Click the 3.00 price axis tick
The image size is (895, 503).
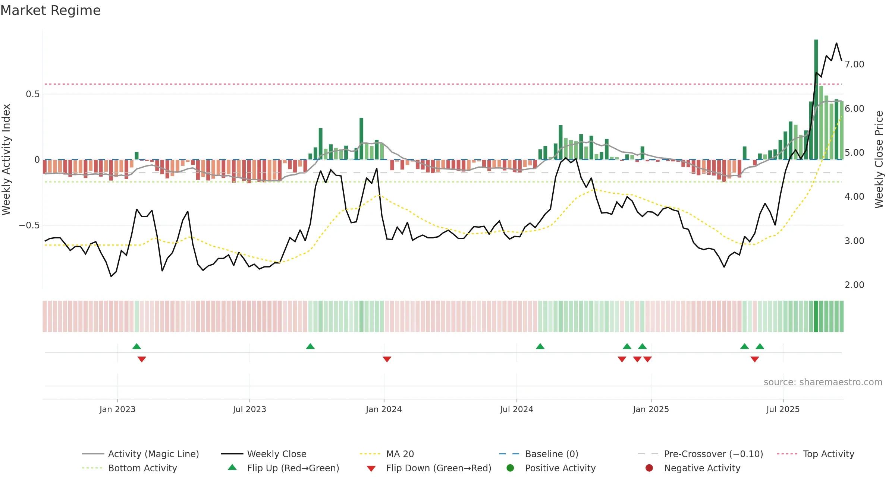(854, 241)
